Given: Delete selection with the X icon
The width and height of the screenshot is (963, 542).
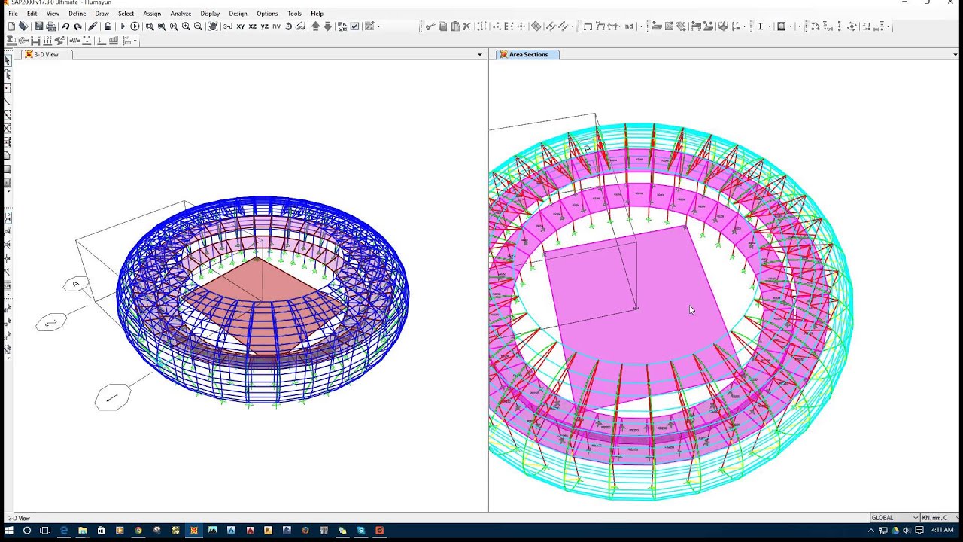Looking at the screenshot, I should pos(466,26).
